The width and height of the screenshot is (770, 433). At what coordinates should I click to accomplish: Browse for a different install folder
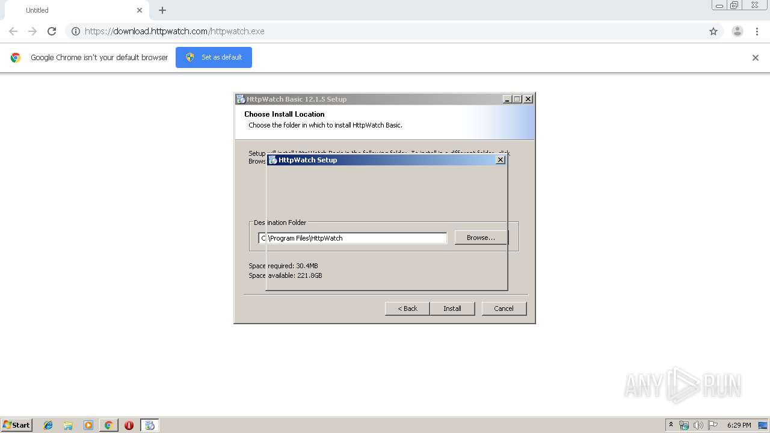click(x=481, y=238)
